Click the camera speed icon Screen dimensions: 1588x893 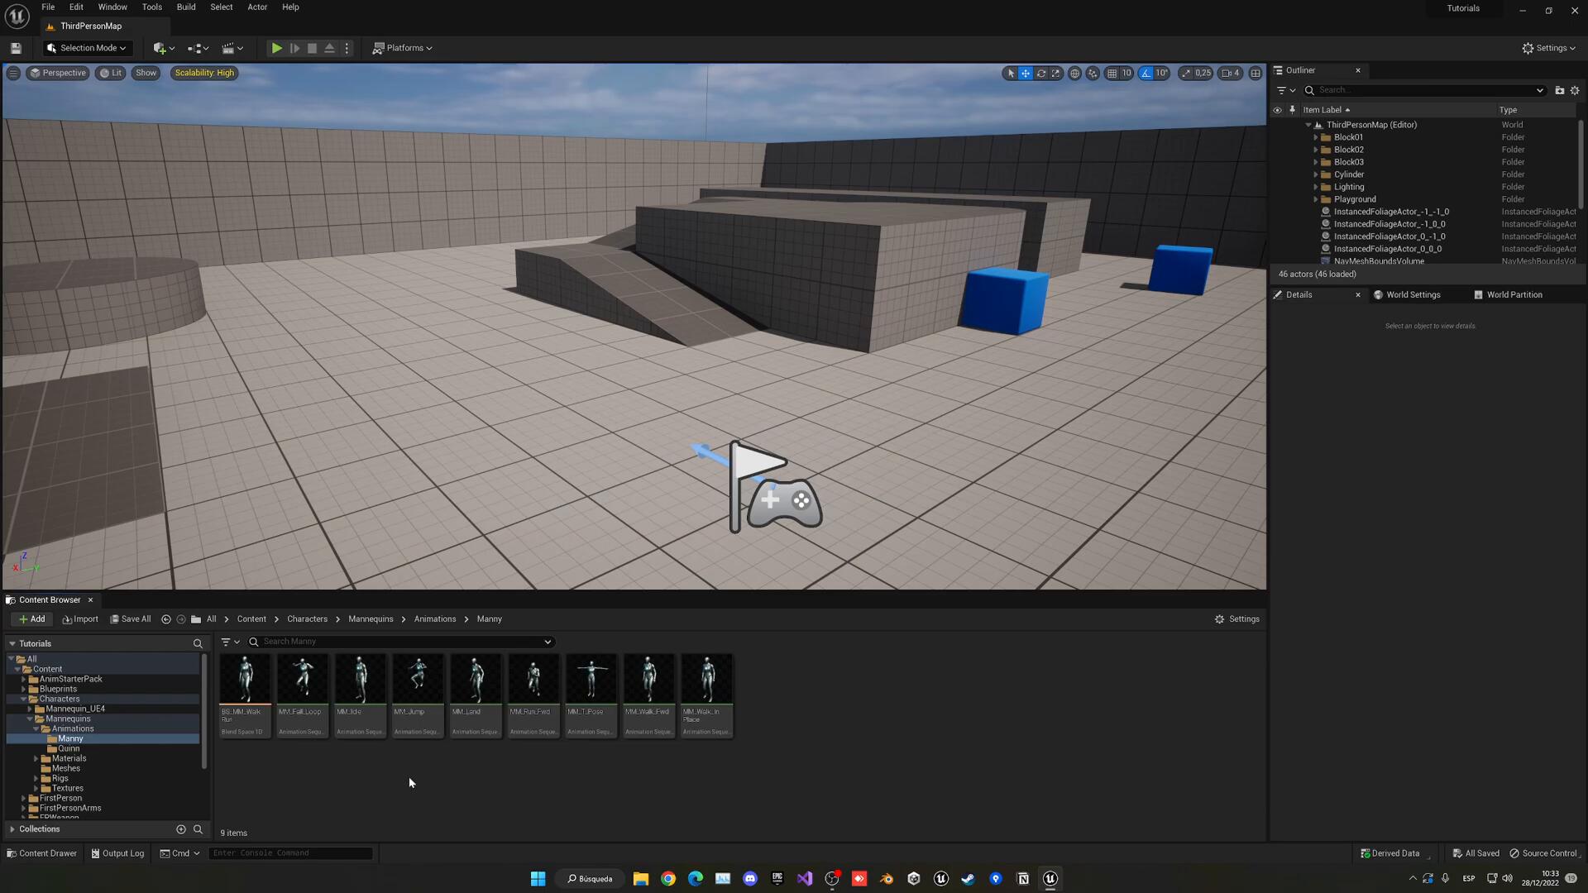(1231, 74)
